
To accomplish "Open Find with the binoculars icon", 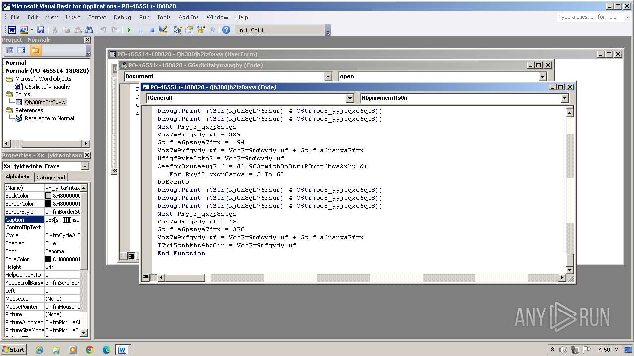I will [x=88, y=30].
